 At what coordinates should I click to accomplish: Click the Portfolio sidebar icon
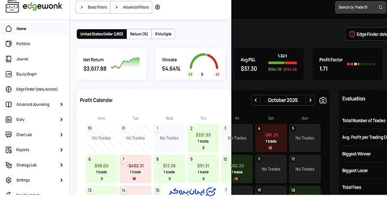click(9, 44)
